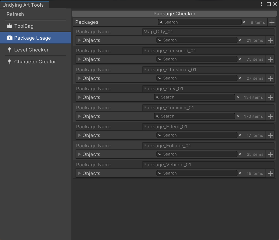279x240 pixels.
Task: Expand the Objects list under Map_City_01
Action: 80,40
